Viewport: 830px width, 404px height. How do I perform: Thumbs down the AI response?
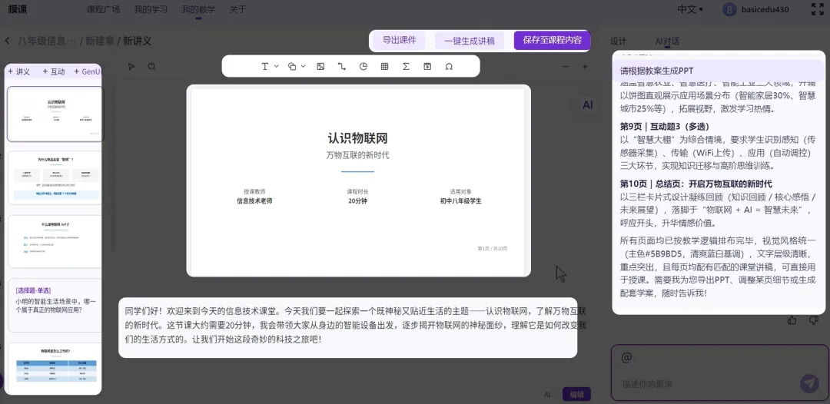(x=814, y=320)
